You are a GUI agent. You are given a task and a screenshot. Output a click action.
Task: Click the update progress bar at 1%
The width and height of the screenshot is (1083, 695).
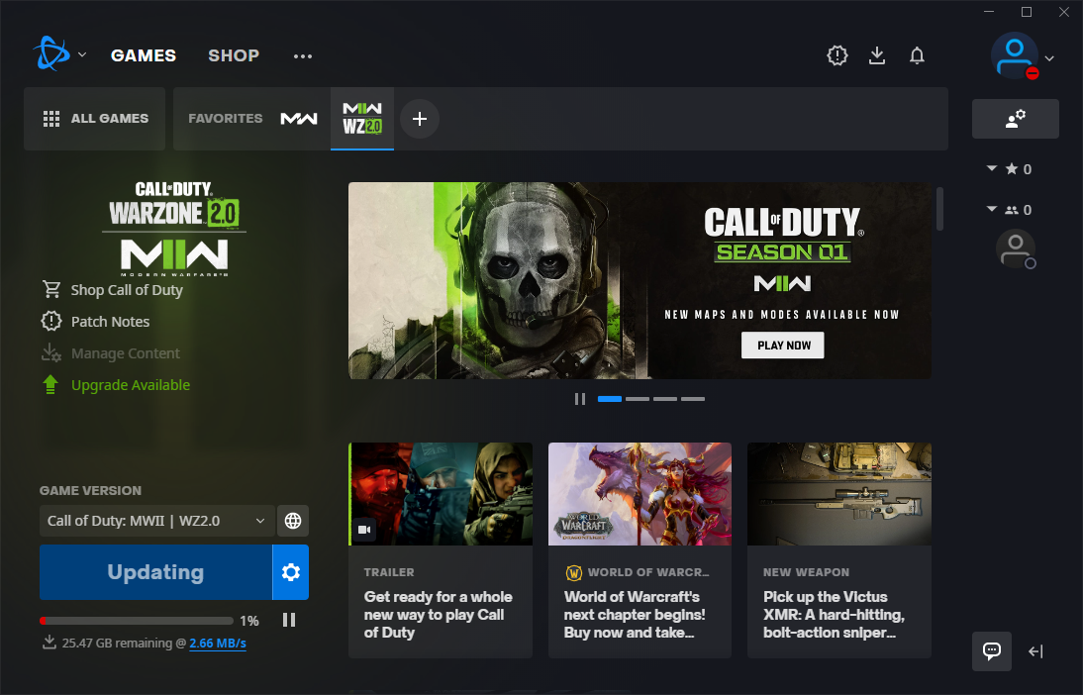point(137,621)
